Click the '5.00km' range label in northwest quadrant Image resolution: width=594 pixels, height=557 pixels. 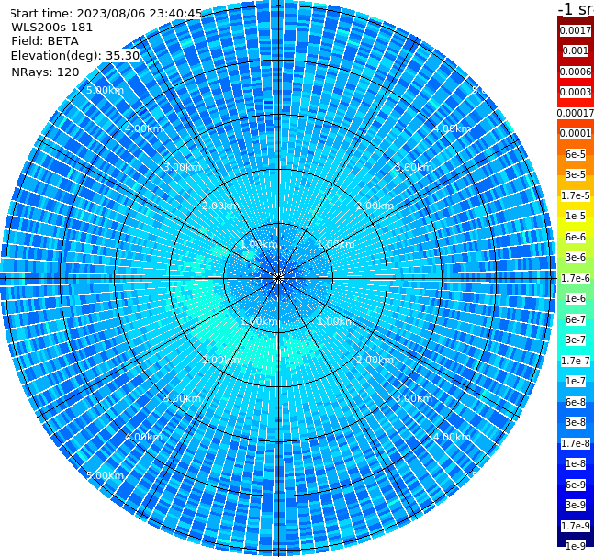105,90
